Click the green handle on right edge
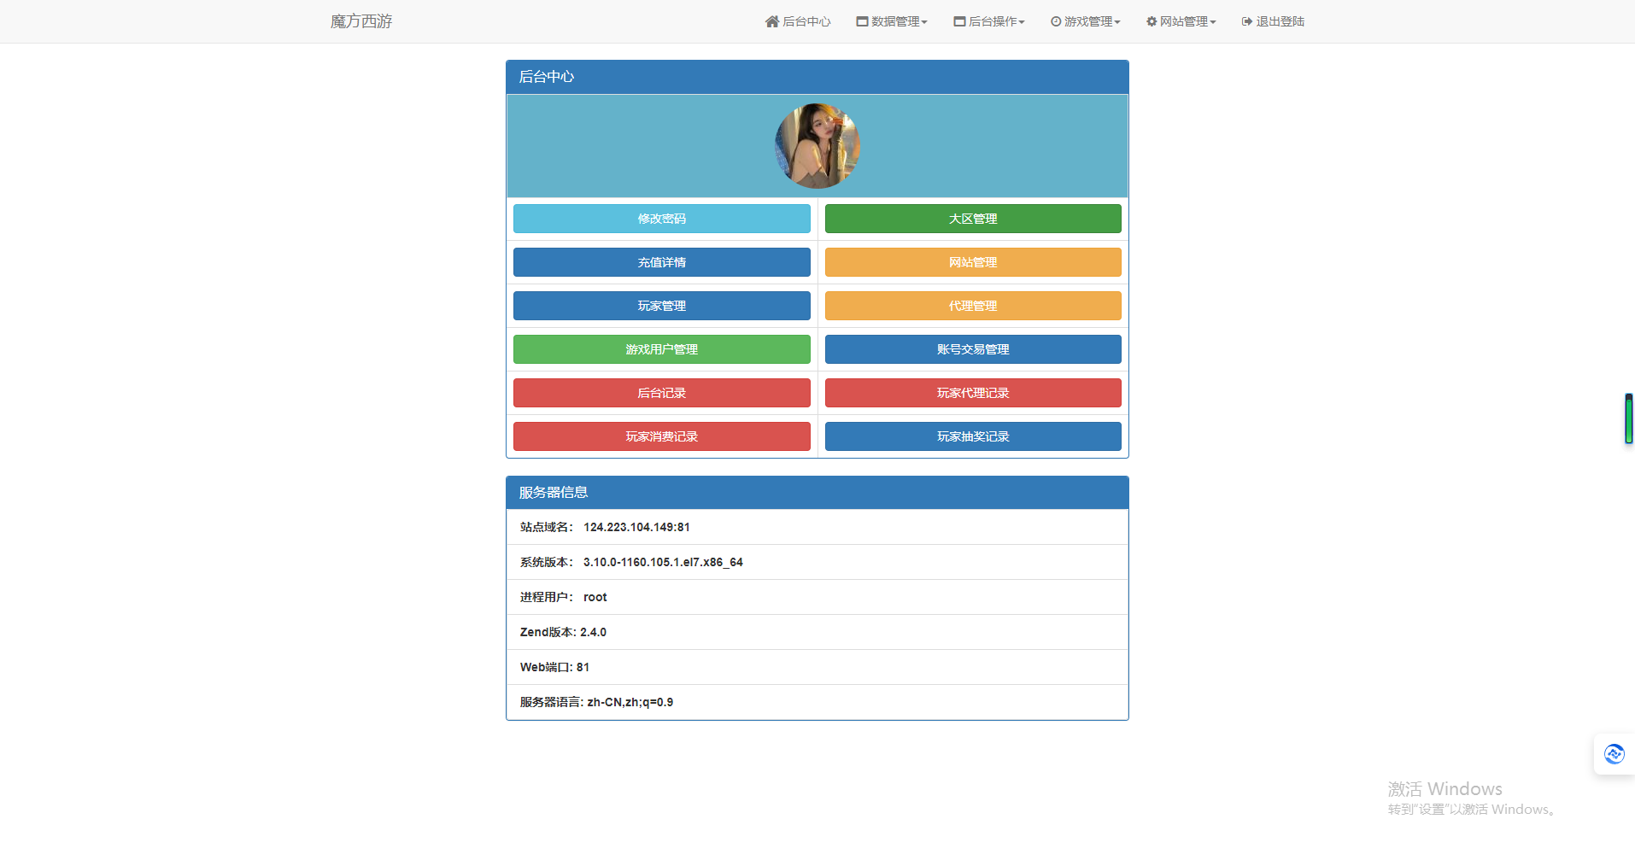The width and height of the screenshot is (1635, 860). click(x=1629, y=418)
